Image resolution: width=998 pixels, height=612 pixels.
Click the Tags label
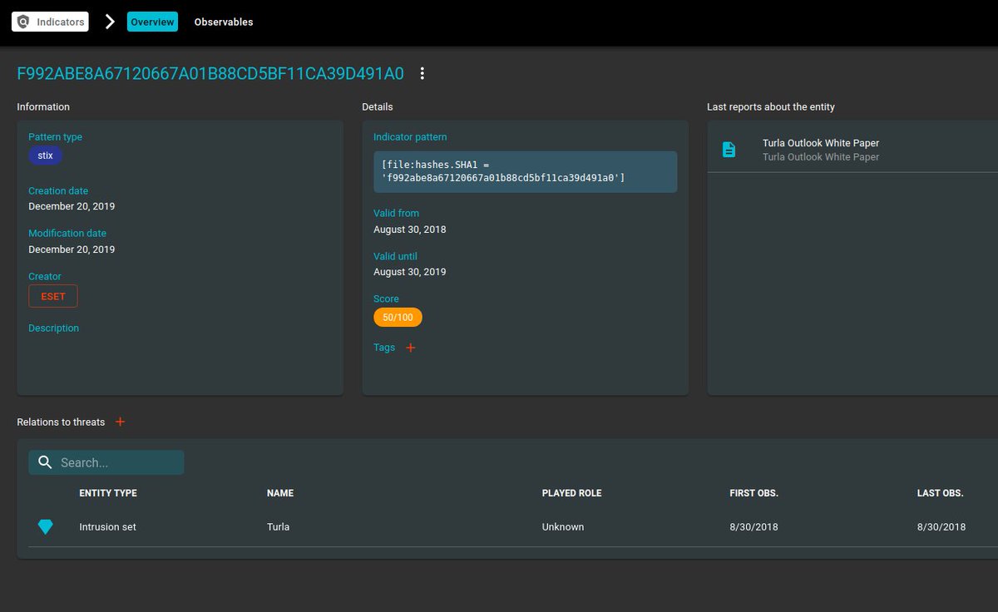point(384,348)
